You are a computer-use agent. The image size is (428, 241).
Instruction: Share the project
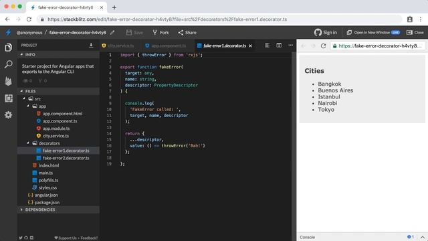pos(187,33)
